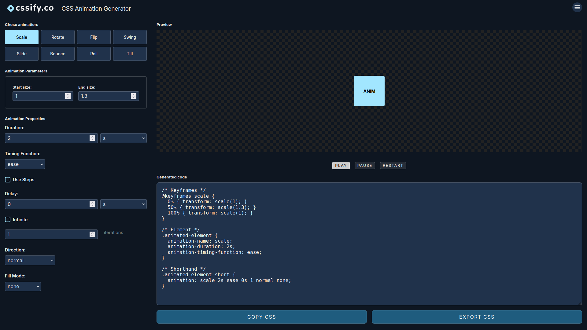Open the Timing Function dropdown

(x=25, y=164)
